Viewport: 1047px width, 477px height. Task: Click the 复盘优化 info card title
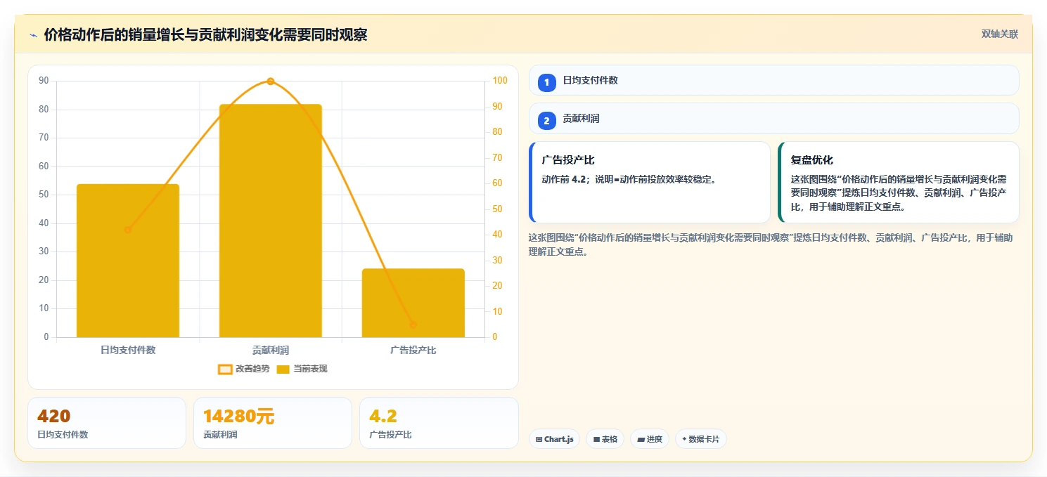coord(811,160)
